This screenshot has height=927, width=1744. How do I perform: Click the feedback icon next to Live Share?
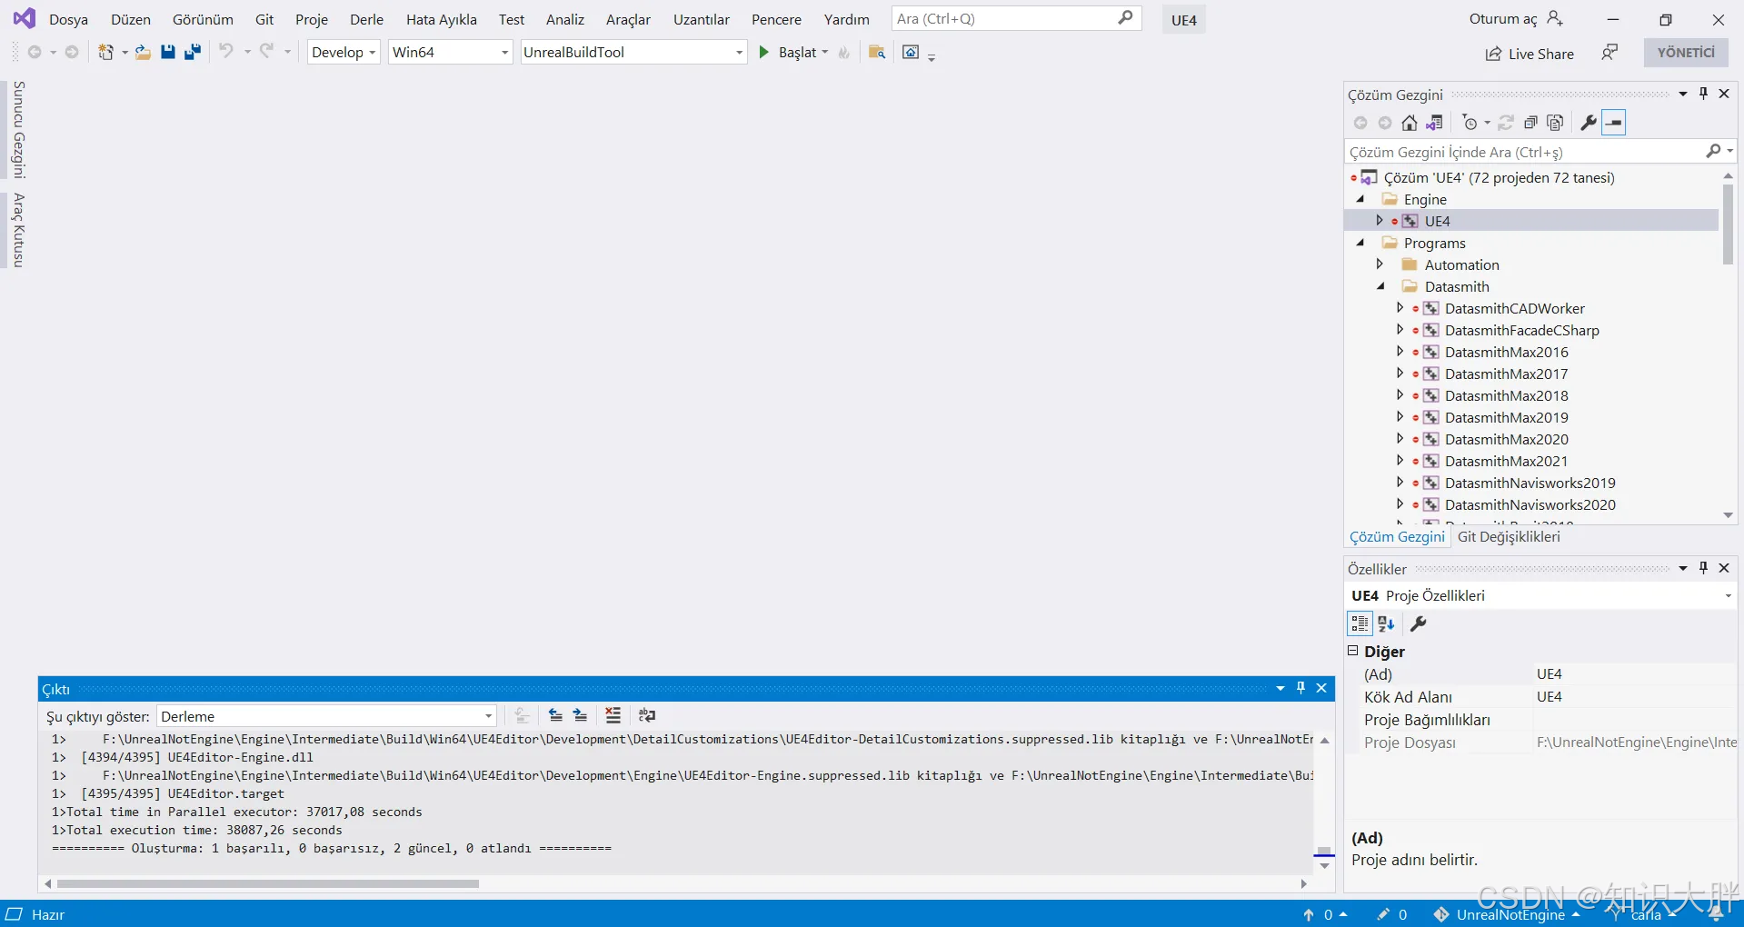coord(1609,53)
